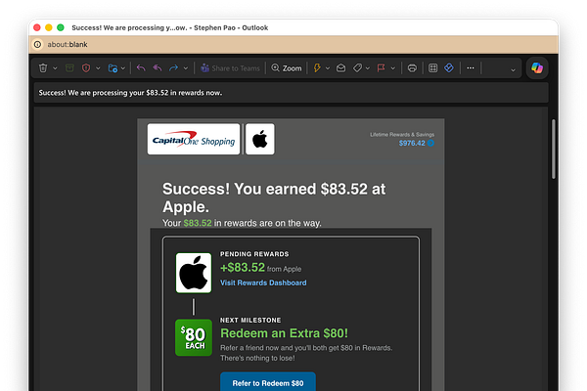Categorize message with the tag icon
The height and width of the screenshot is (391, 587).
pyautogui.click(x=357, y=68)
